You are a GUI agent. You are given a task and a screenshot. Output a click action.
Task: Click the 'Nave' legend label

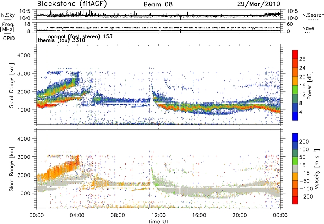point(308,28)
